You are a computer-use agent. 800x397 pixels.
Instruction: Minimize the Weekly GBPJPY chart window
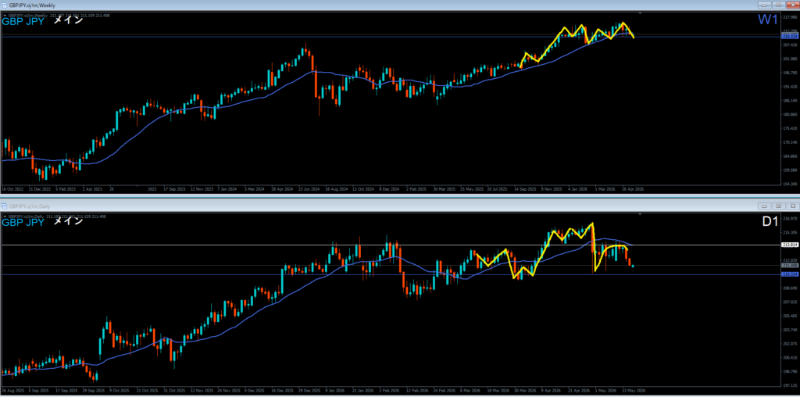764,5
